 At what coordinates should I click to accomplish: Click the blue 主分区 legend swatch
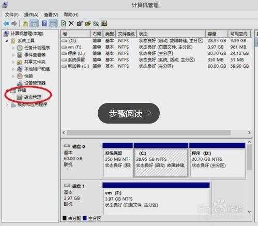coord(85,218)
